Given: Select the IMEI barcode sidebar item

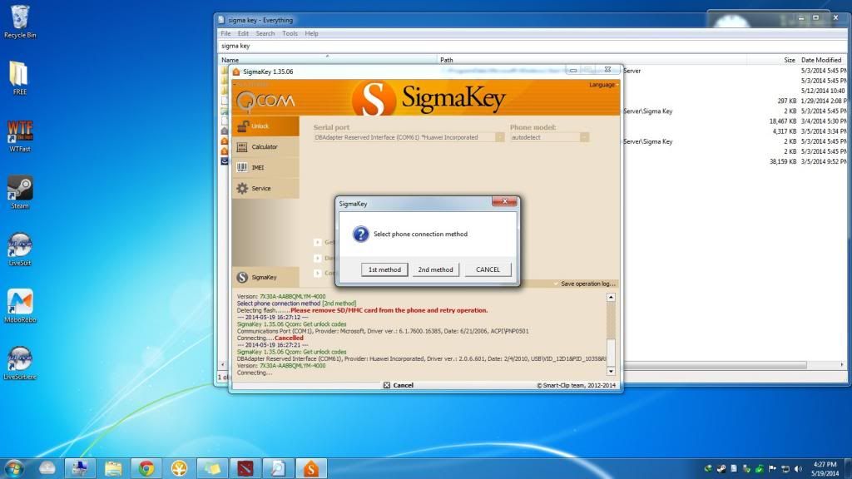Looking at the screenshot, I should [264, 168].
